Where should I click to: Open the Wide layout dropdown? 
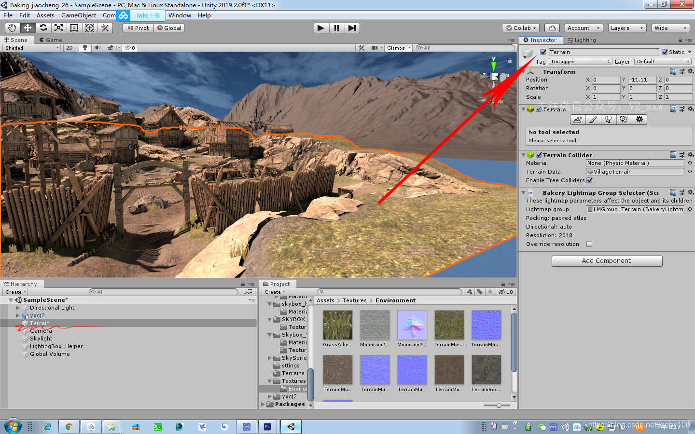pos(670,28)
